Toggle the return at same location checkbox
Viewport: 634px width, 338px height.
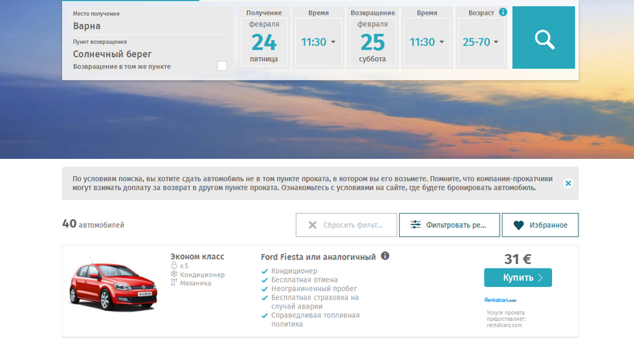click(222, 66)
